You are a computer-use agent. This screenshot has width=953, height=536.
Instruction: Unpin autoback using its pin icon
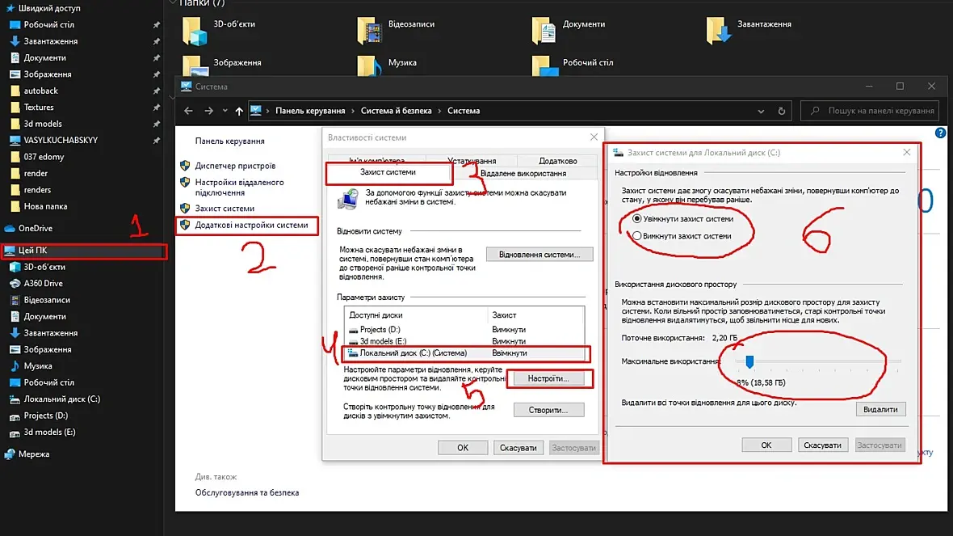click(x=156, y=91)
